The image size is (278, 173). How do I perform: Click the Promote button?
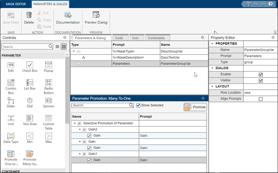pyautogui.click(x=195, y=107)
